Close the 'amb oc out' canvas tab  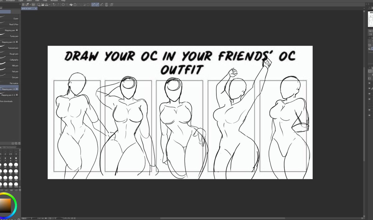(36, 9)
